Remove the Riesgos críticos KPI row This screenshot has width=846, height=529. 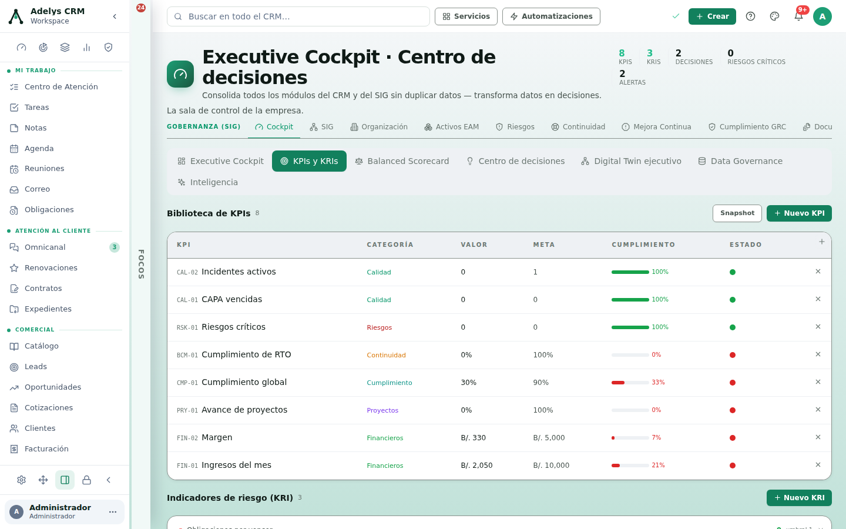click(818, 327)
